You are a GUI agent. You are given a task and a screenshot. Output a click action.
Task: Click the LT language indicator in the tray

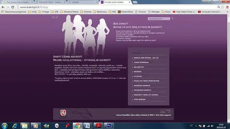click(191, 126)
